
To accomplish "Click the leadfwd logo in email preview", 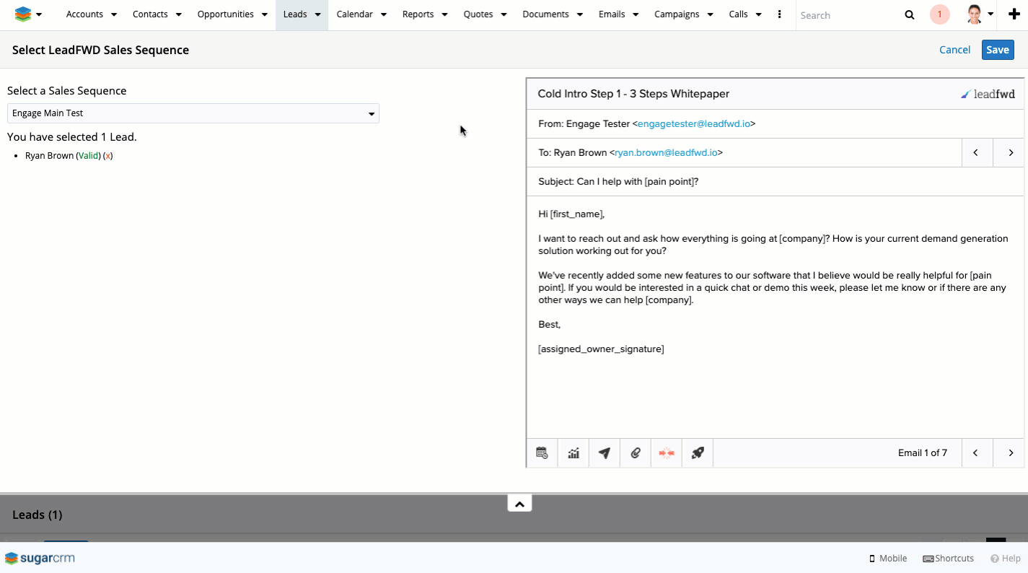I will 988,94.
